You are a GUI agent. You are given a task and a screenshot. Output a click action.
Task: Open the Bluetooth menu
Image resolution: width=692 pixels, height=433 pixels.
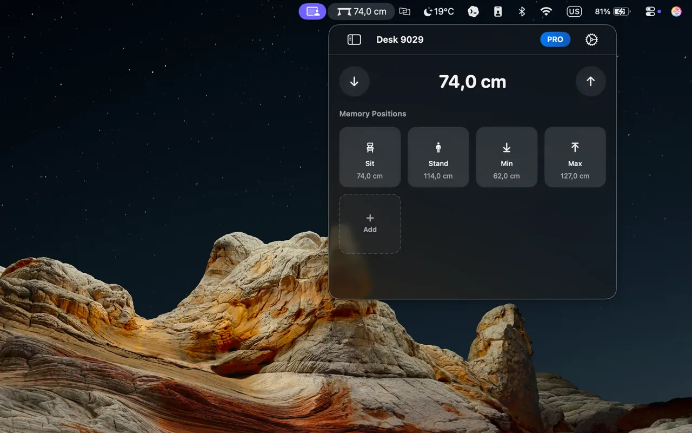coord(522,11)
